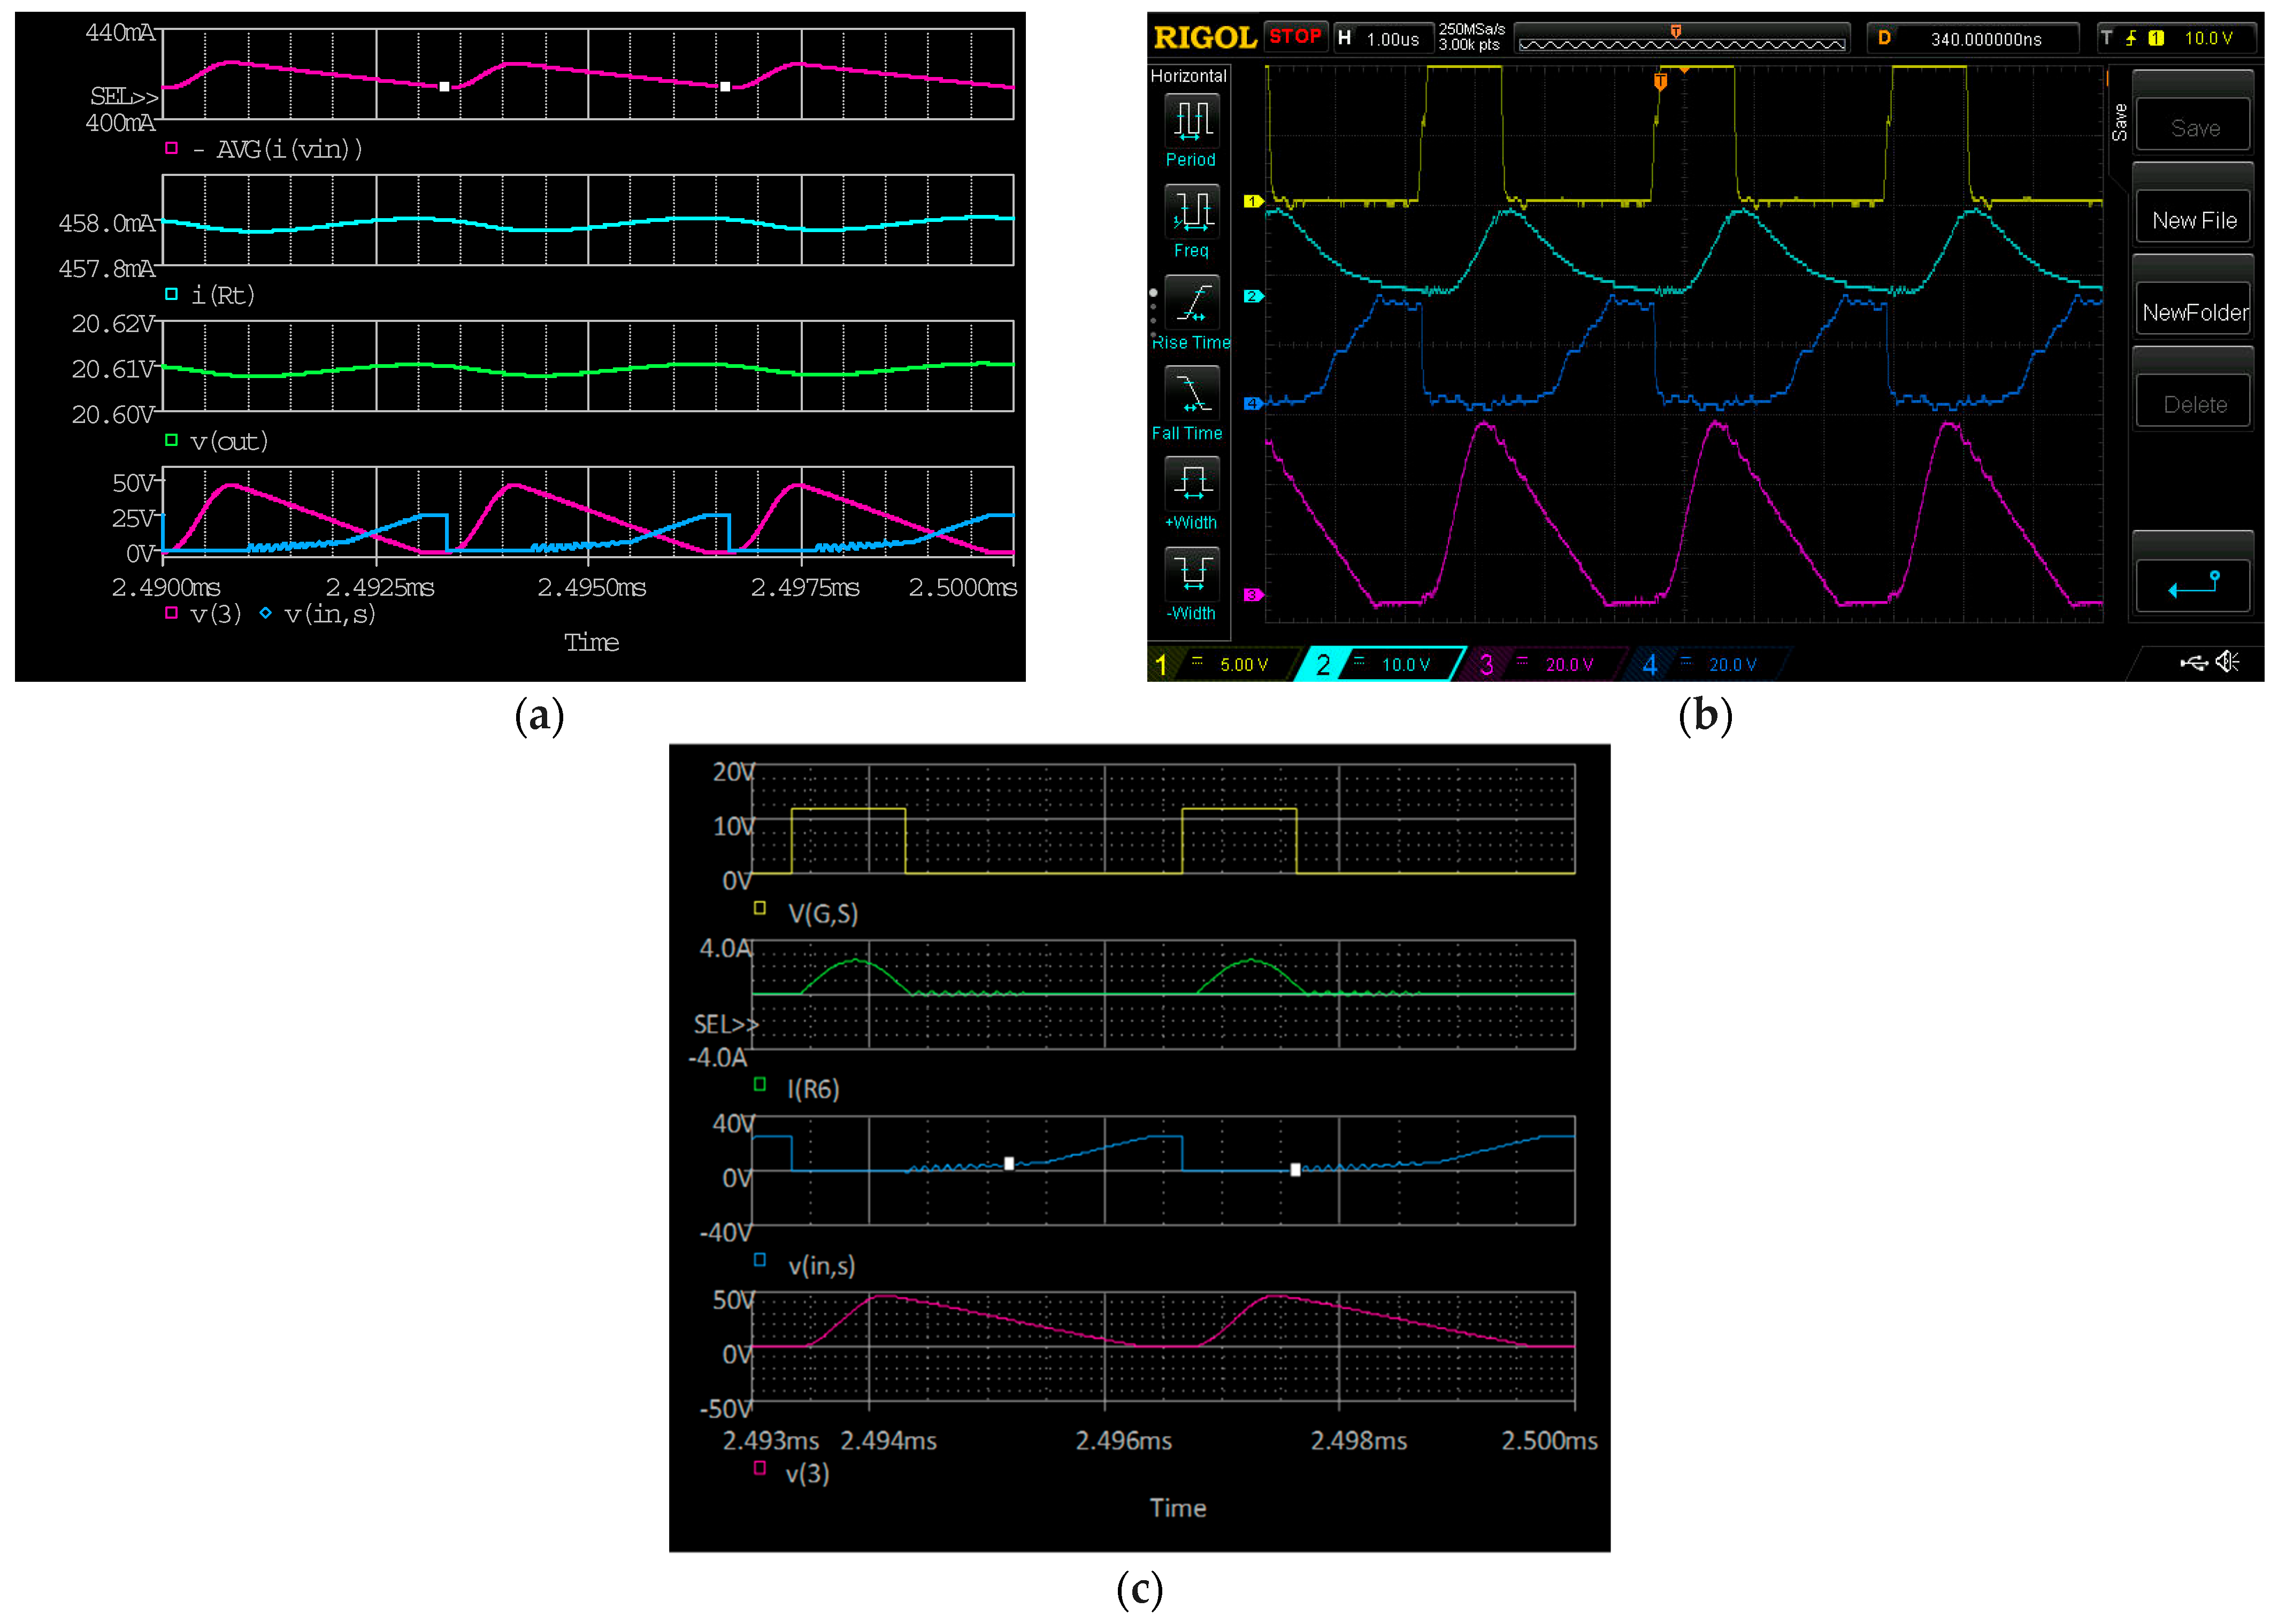Click the V(G,S) trace legend
Viewport: 2278px width, 1624px height.
tap(823, 913)
